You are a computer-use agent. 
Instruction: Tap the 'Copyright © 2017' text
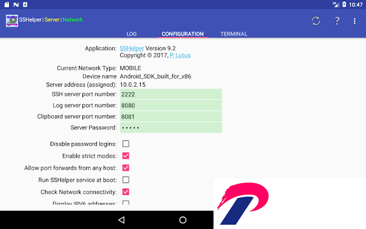pyautogui.click(x=143, y=56)
